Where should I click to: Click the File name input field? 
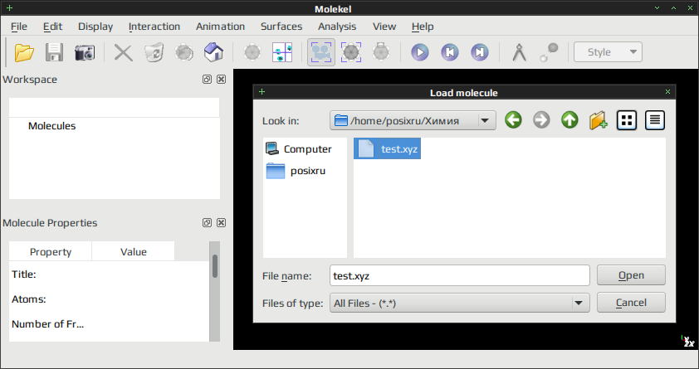[x=460, y=275]
